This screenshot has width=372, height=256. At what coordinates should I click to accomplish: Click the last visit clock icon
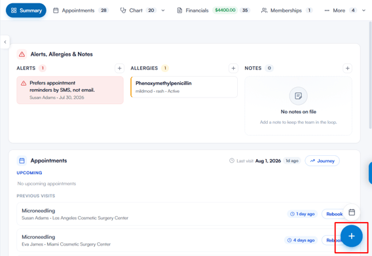(x=232, y=160)
